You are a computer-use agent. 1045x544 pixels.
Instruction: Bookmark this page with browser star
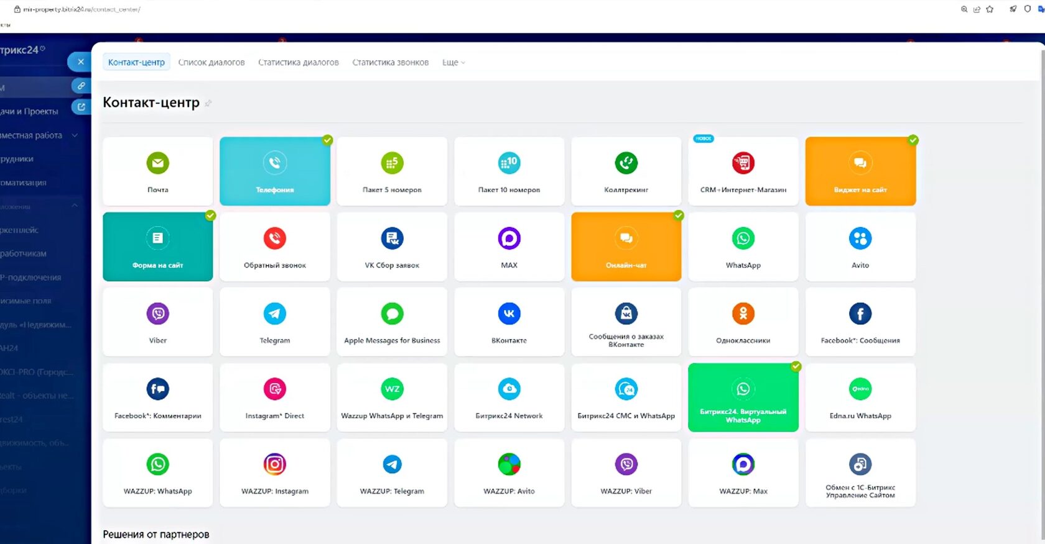990,9
